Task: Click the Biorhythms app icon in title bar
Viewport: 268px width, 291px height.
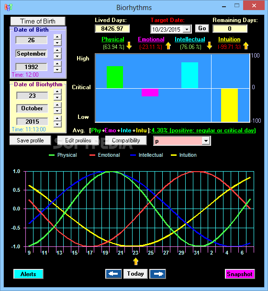Action: pyautogui.click(x=8, y=7)
